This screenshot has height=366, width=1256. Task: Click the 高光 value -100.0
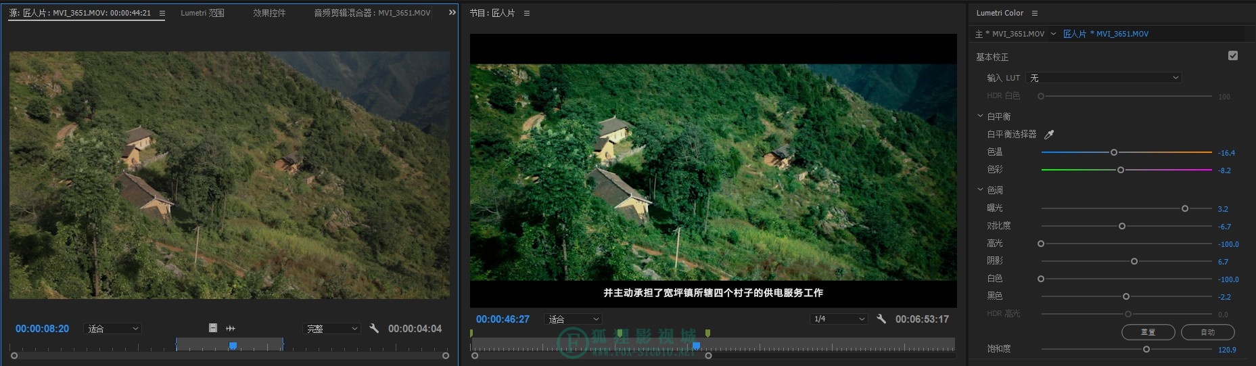[1228, 244]
